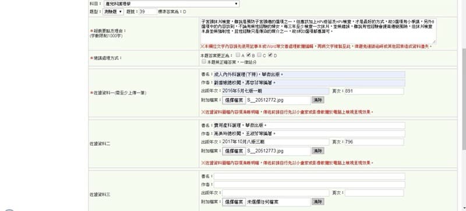Uncheck answer option D checkbox

(270, 55)
